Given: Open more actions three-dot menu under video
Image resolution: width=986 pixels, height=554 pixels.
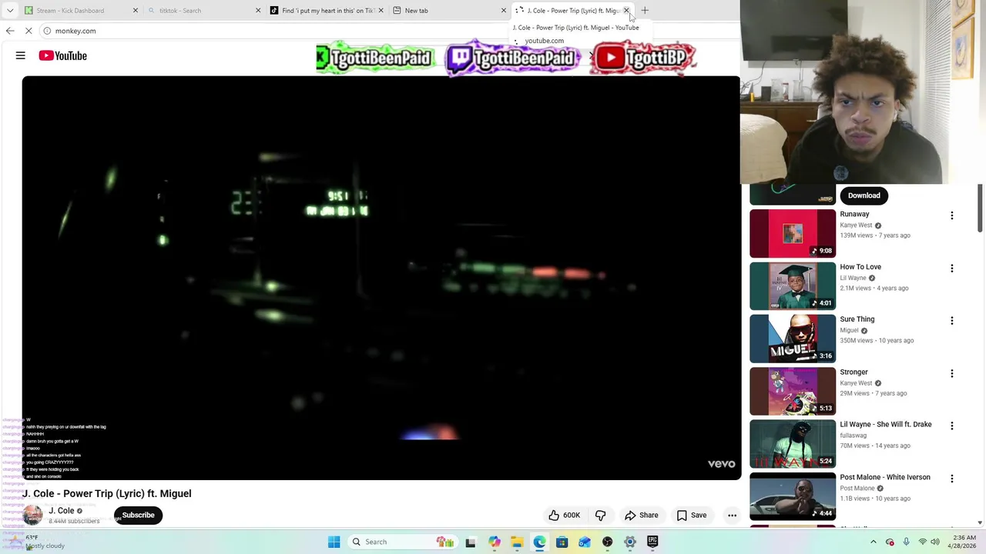Looking at the screenshot, I should tap(733, 516).
